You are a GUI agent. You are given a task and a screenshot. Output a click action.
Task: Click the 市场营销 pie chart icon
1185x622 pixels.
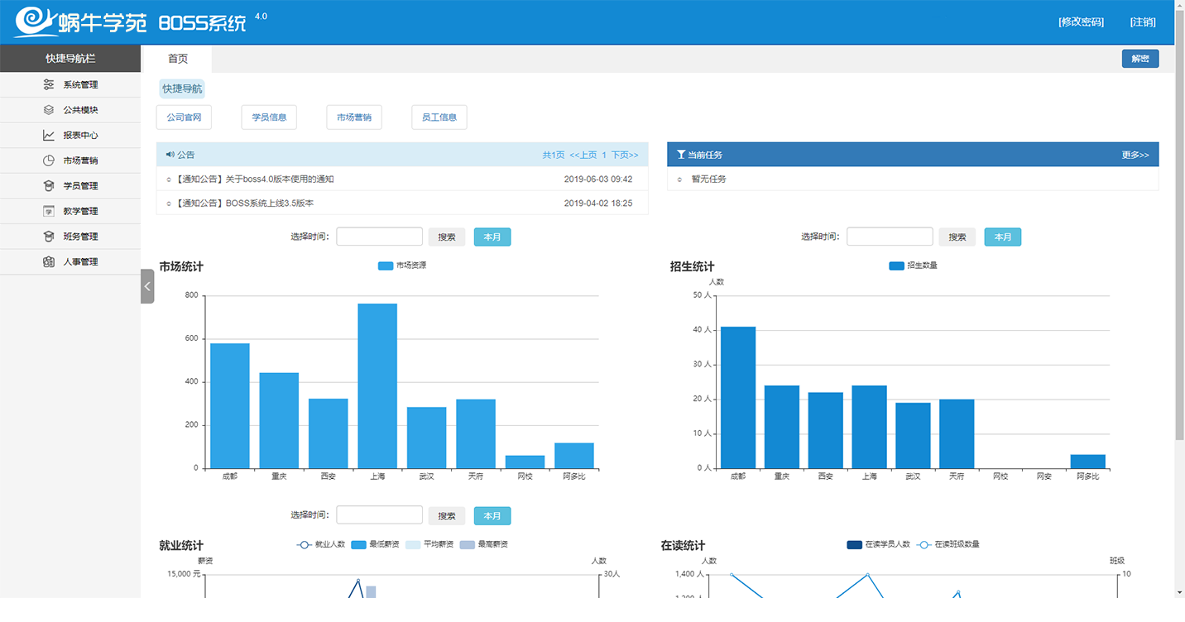(49, 160)
